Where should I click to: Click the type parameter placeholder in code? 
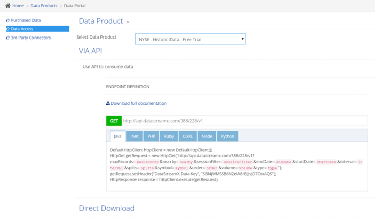click(272, 168)
